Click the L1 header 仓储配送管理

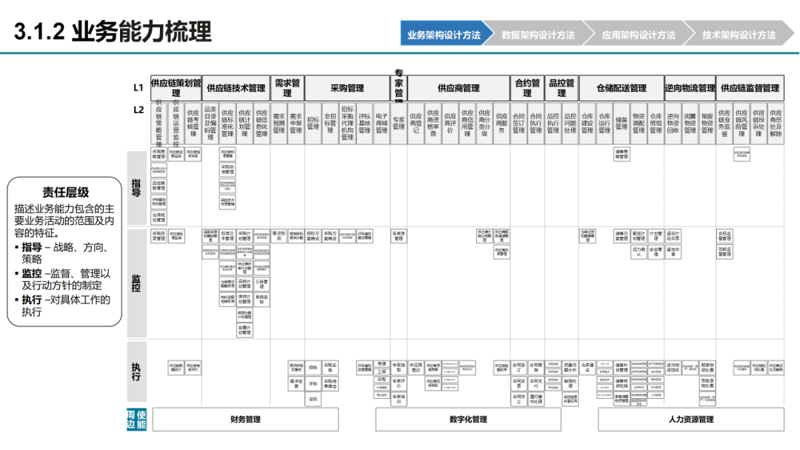click(621, 87)
